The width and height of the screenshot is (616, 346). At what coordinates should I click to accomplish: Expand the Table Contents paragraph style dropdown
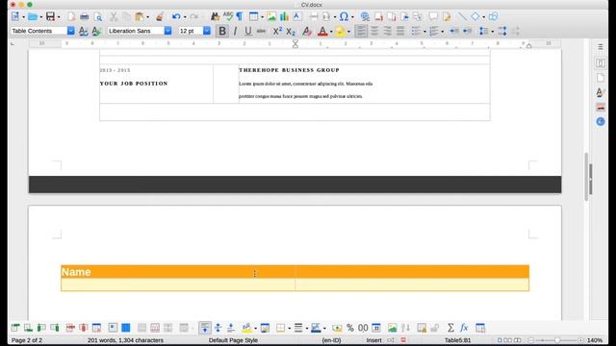tap(70, 31)
